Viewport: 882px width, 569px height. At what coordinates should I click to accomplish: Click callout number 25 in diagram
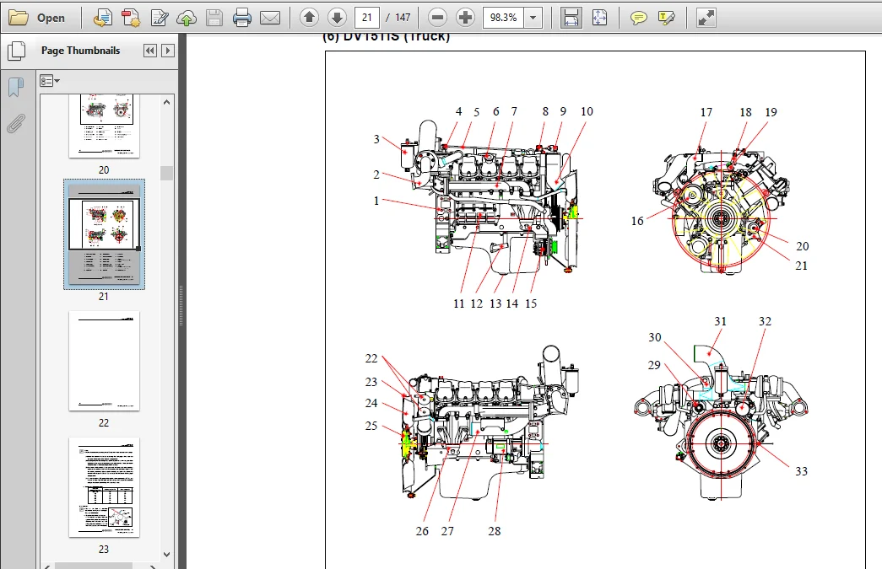click(x=371, y=426)
